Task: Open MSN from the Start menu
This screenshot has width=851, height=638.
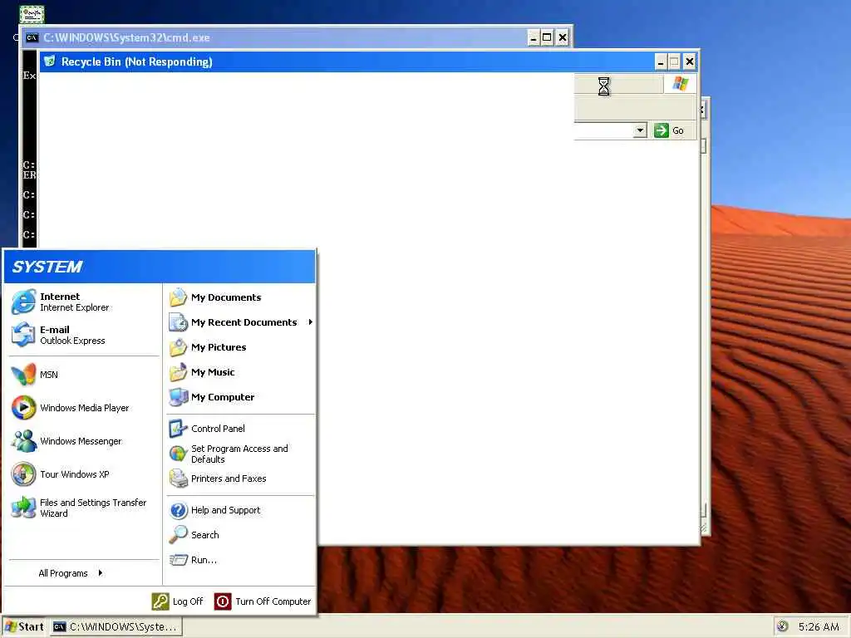Action: [84, 375]
